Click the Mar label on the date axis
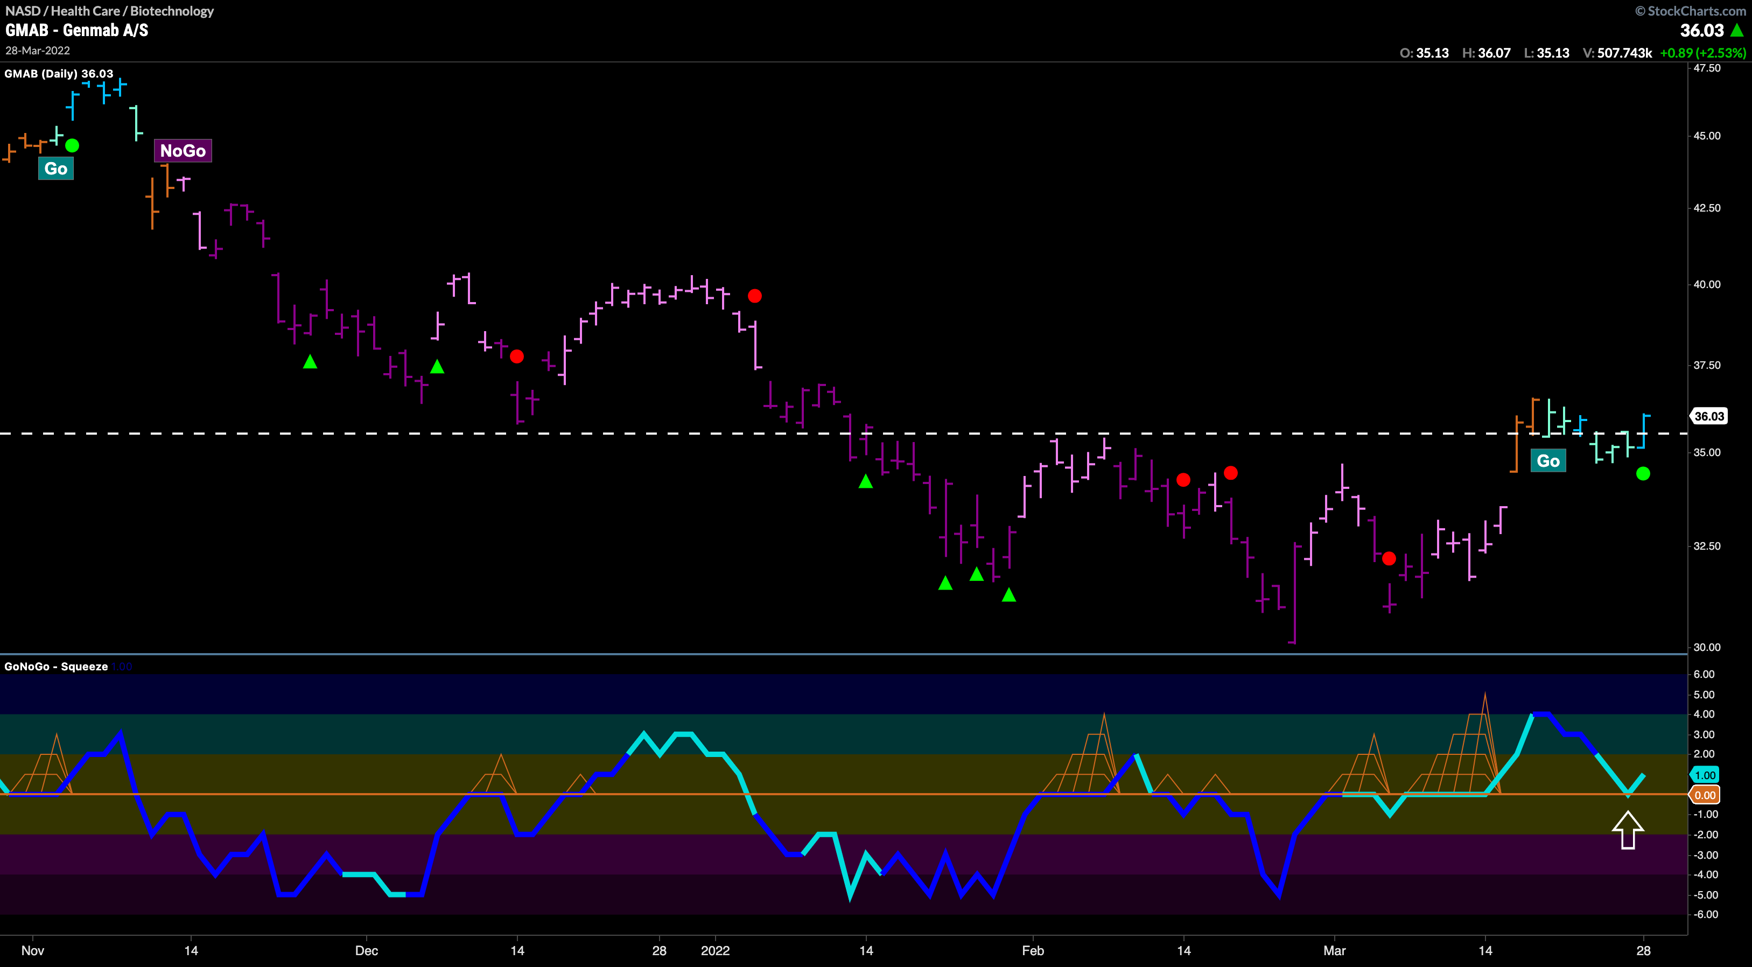Image resolution: width=1752 pixels, height=967 pixels. point(1334,951)
